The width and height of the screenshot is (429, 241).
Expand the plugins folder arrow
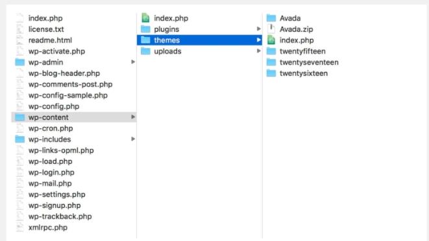pyautogui.click(x=258, y=29)
